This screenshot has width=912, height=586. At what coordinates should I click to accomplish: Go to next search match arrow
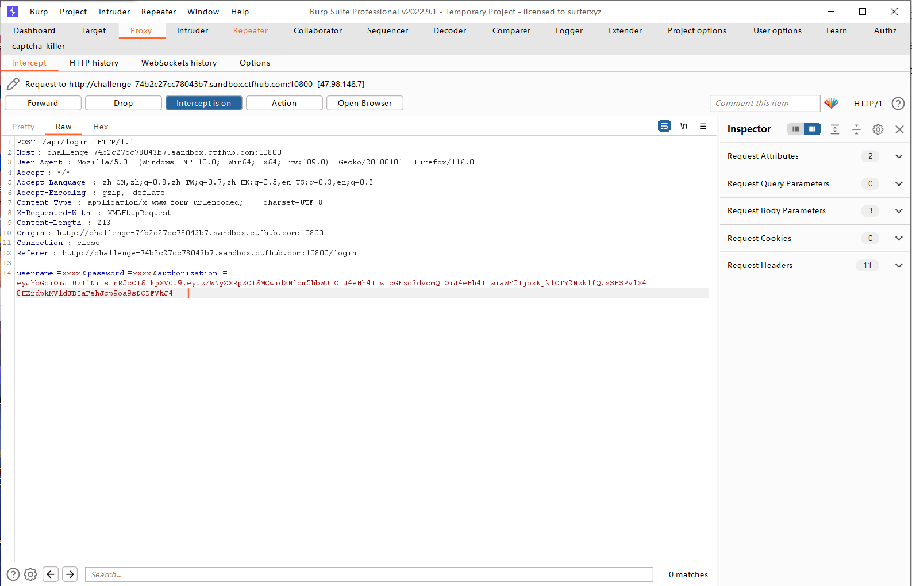tap(70, 574)
